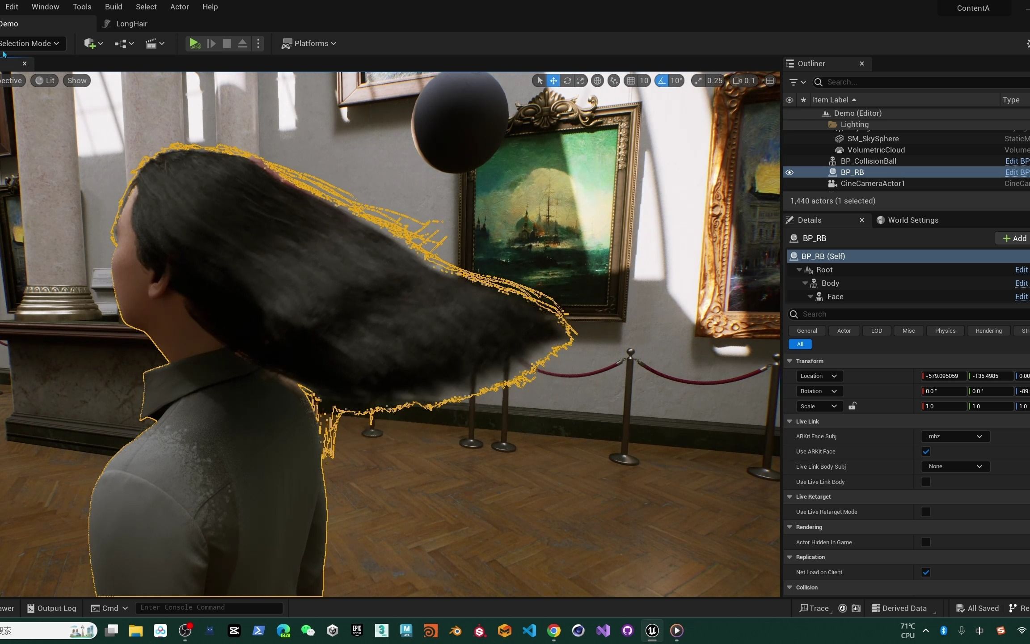
Task: Click the scale transform tool icon
Action: click(580, 81)
